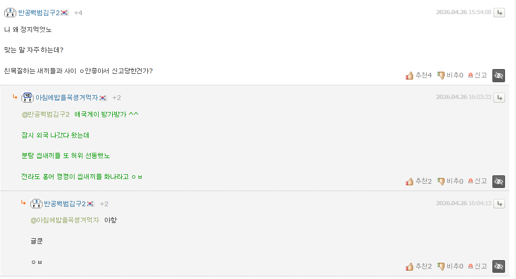Click @반공백범김구2 mention in the reply
The width and height of the screenshot is (516, 279).
point(46,114)
